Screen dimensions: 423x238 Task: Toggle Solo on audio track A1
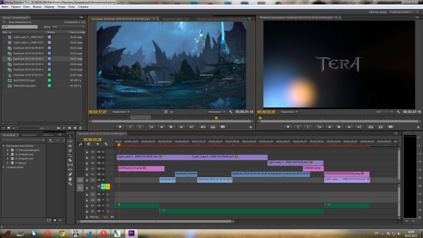click(x=108, y=187)
